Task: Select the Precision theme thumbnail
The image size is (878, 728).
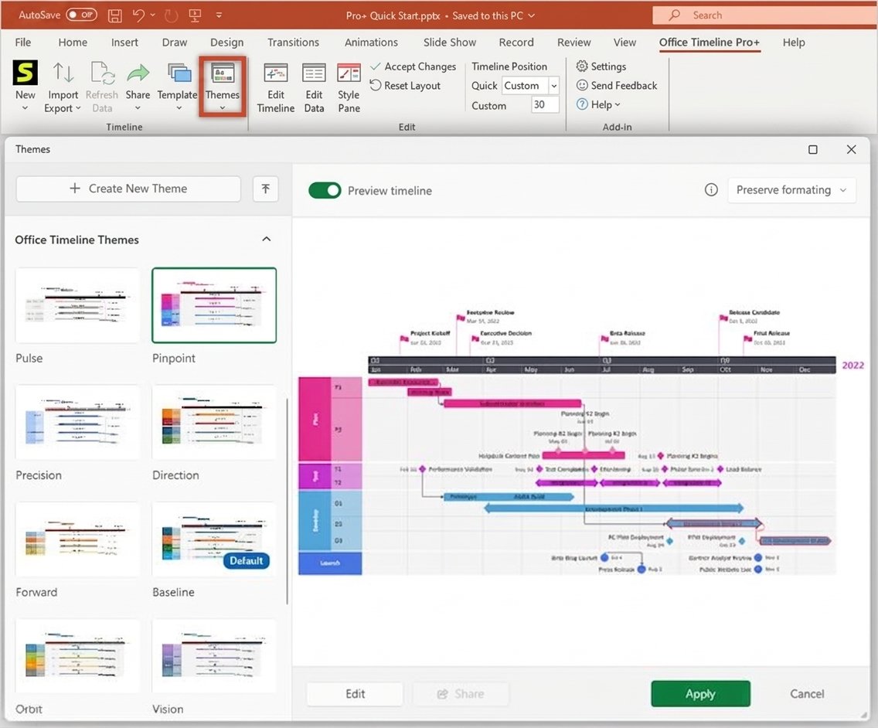Action: (x=78, y=422)
